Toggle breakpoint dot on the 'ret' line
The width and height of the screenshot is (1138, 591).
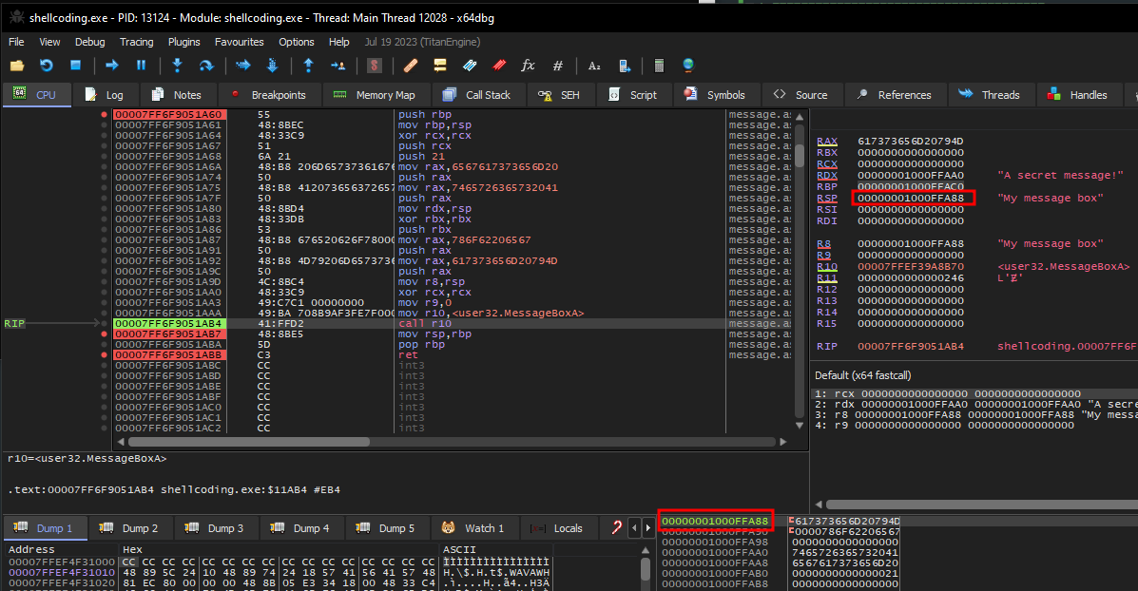tap(105, 354)
